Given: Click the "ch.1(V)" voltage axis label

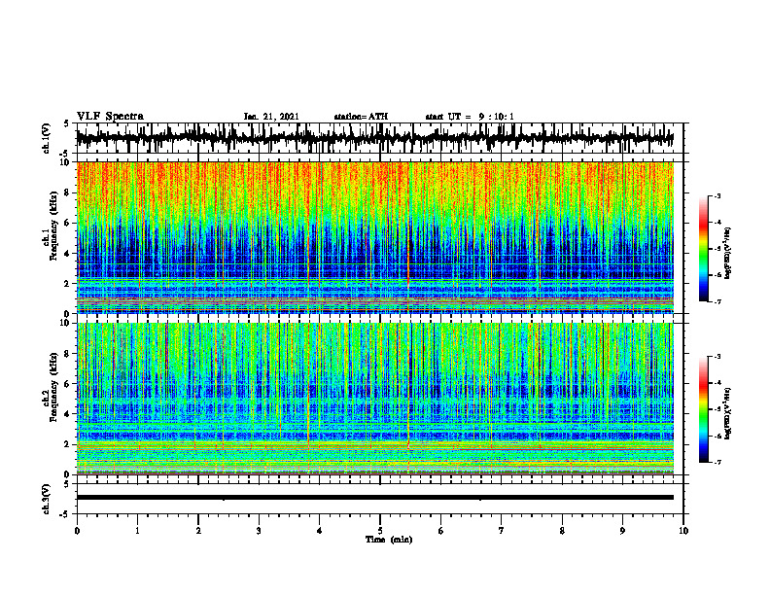Looking at the screenshot, I should coord(47,138).
